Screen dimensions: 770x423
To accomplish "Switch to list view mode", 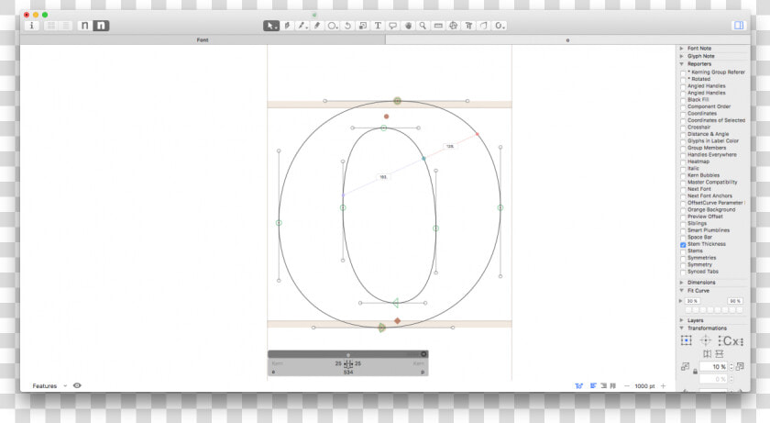I will [66, 26].
